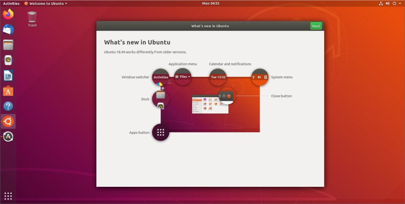The image size is (405, 204).
Task: Click the 'System menu' label
Action: (282, 77)
